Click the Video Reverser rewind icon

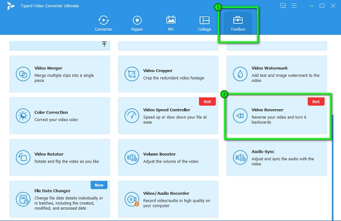tap(240, 115)
